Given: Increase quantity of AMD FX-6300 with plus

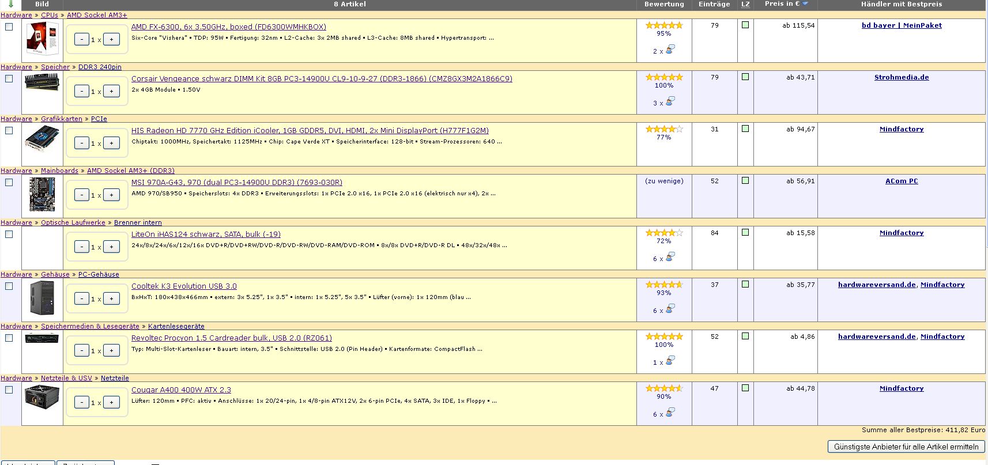Looking at the screenshot, I should coord(111,39).
